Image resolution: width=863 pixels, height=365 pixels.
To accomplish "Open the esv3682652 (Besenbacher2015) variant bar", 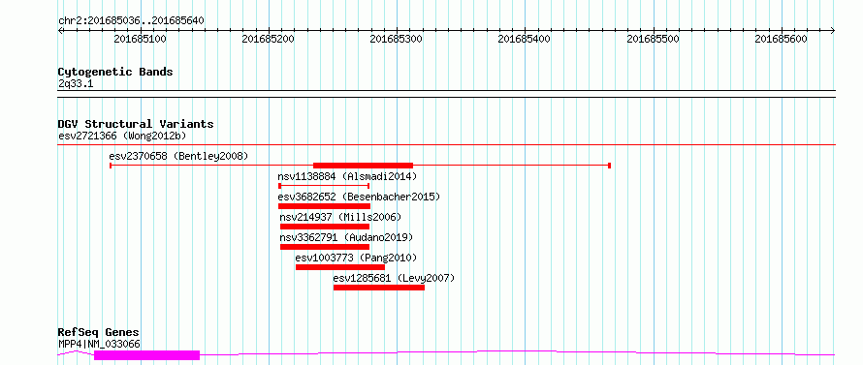I will click(x=324, y=206).
